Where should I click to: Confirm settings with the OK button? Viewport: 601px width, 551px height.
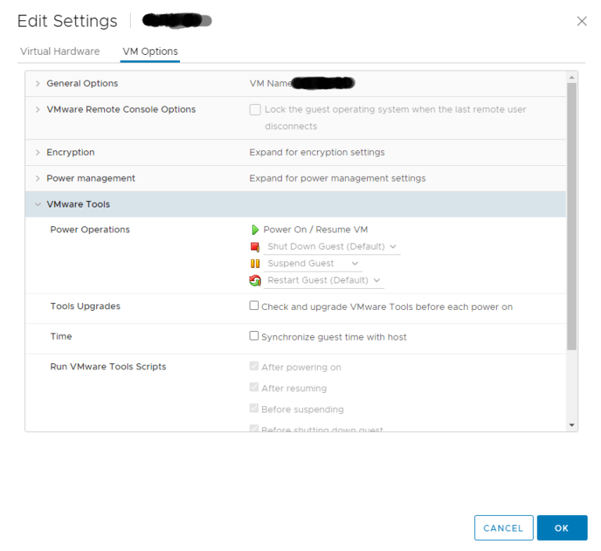click(562, 528)
